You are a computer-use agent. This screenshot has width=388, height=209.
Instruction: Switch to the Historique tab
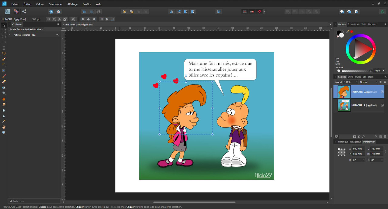(x=343, y=142)
